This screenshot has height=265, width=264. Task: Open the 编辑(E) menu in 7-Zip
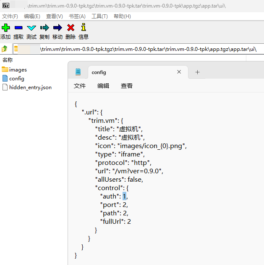pyautogui.click(x=32, y=16)
